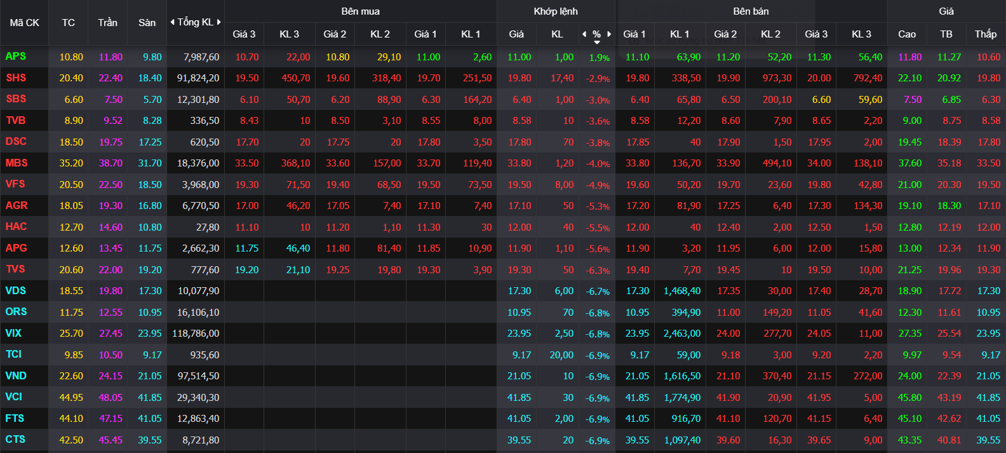The image size is (1006, 453).
Task: Click the VDS ticker symbol
Action: point(16,290)
